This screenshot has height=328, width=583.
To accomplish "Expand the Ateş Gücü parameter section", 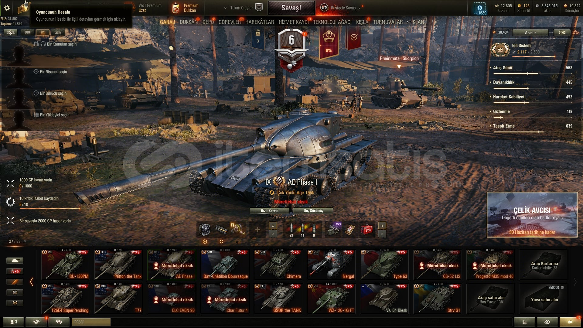I will point(502,68).
